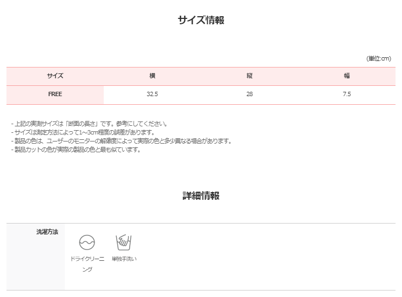Click the 28 height value cell
Image resolution: width=402 pixels, height=297 pixels.
point(250,94)
